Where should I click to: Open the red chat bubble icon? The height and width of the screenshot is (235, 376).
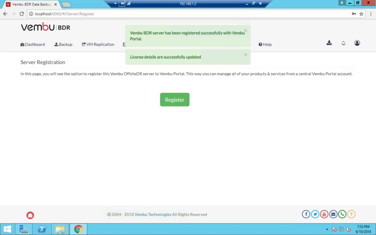click(30, 215)
